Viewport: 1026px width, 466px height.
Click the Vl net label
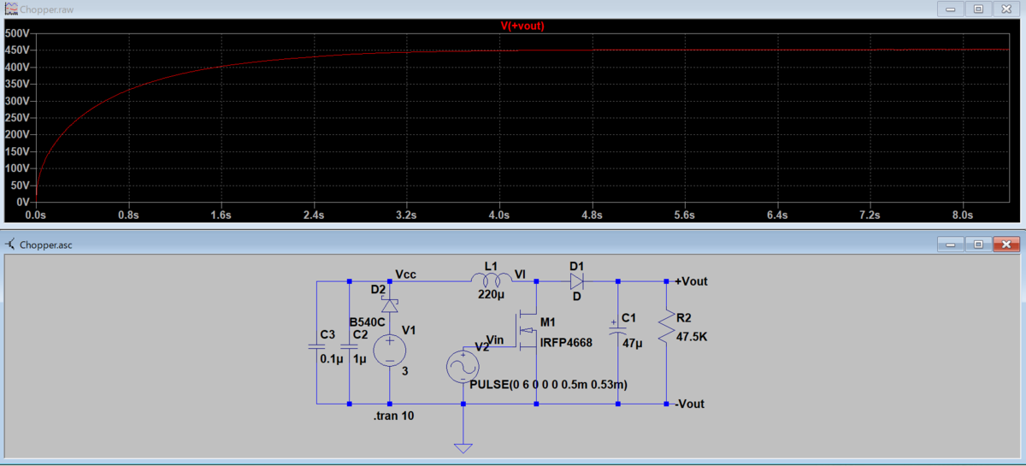pos(521,274)
